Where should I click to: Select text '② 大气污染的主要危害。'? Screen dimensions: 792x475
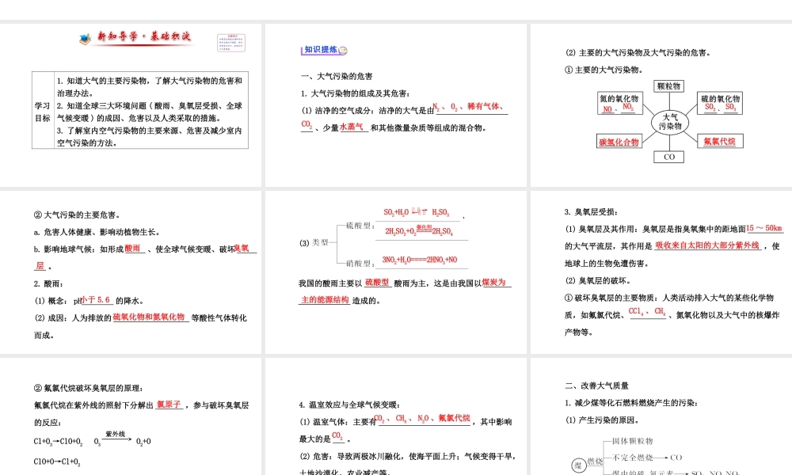(x=77, y=215)
